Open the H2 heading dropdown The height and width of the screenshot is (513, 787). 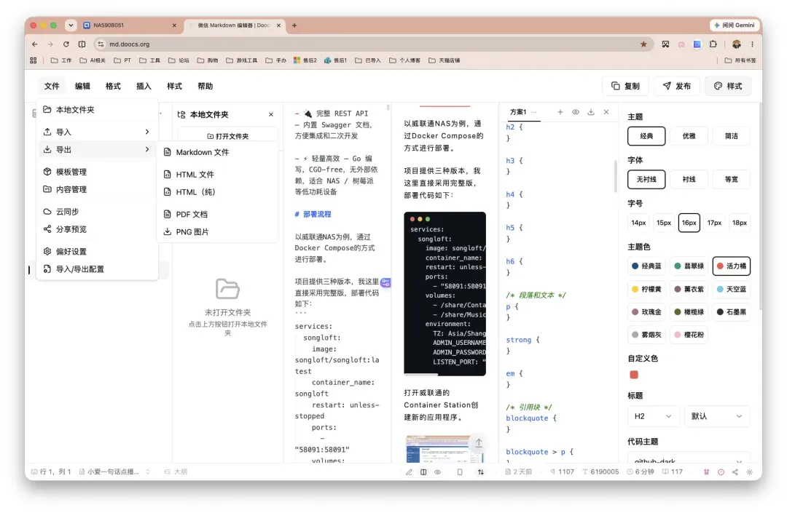click(x=653, y=416)
